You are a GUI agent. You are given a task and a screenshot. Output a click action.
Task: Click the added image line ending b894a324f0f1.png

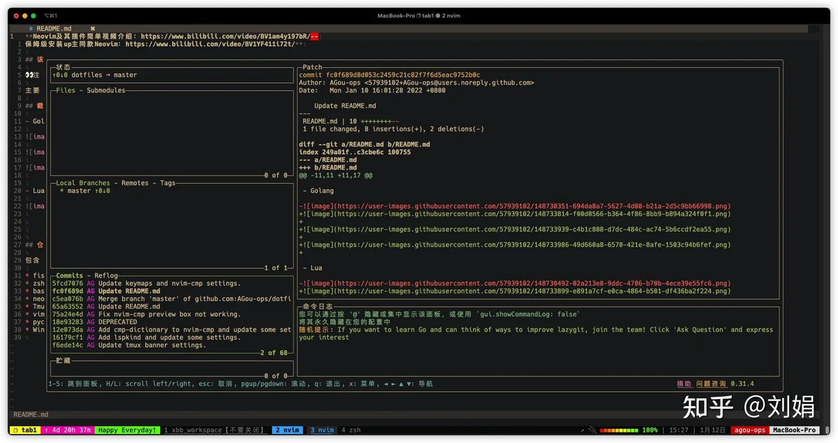click(x=515, y=214)
